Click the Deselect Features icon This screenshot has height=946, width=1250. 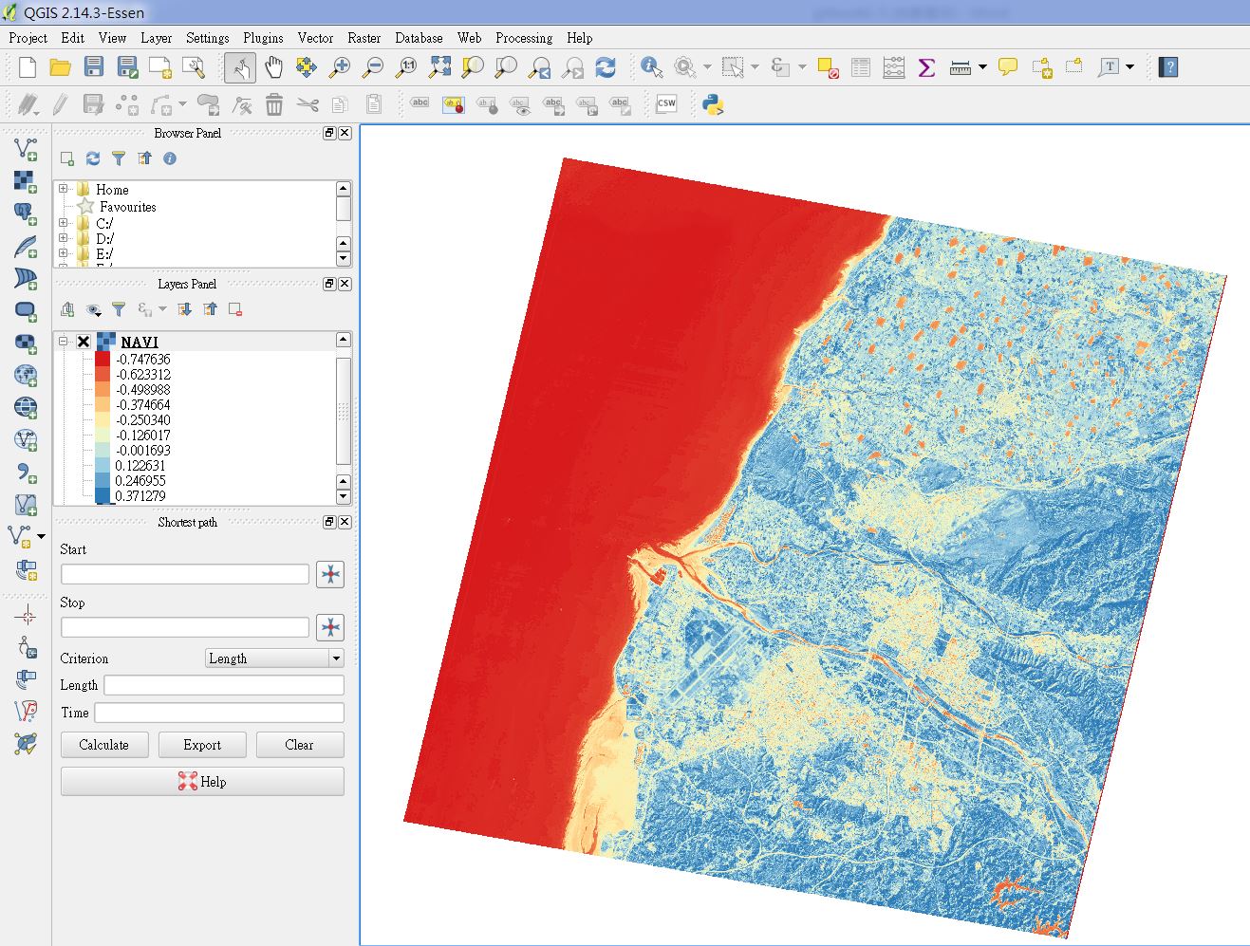(x=827, y=67)
